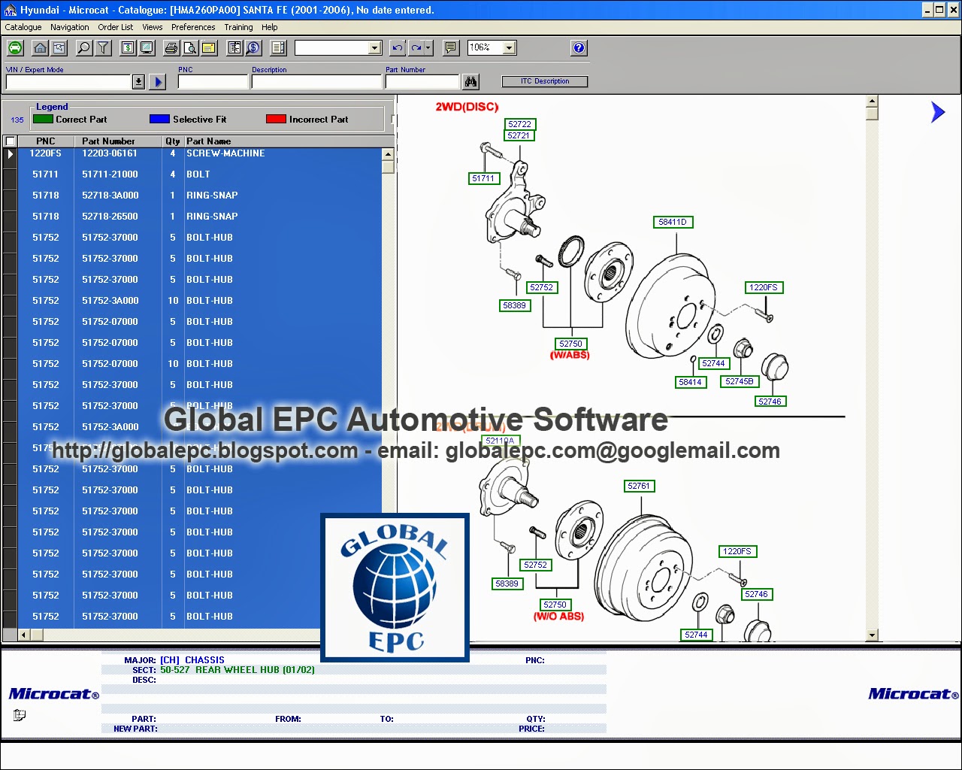Activate the filter funnel icon
The width and height of the screenshot is (962, 770).
(x=103, y=47)
